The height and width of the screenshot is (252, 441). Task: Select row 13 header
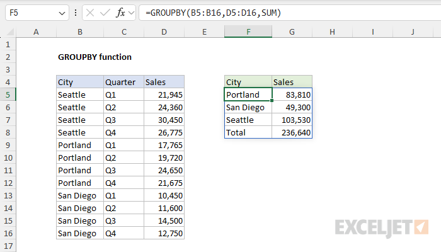8,195
